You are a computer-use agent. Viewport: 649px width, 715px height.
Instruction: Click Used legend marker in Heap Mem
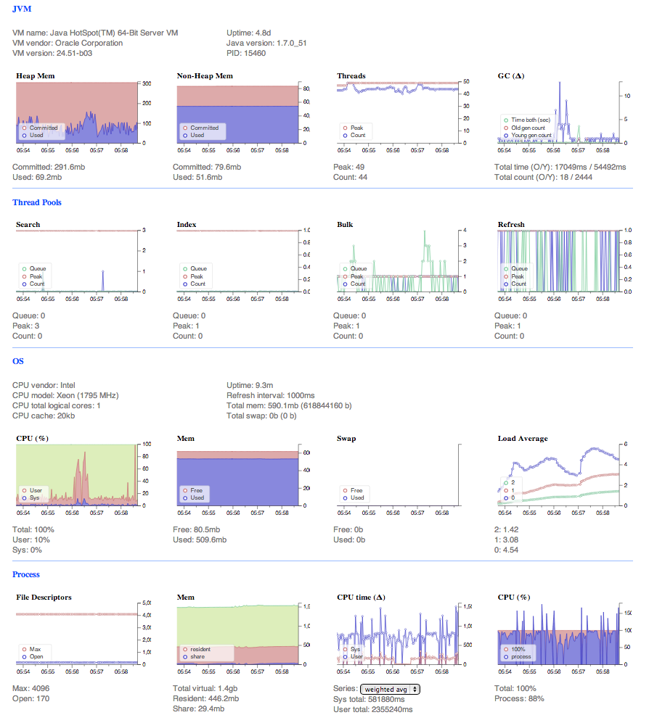[25, 136]
